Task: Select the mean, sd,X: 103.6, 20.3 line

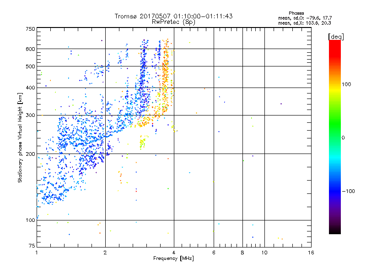Action: click(x=304, y=23)
